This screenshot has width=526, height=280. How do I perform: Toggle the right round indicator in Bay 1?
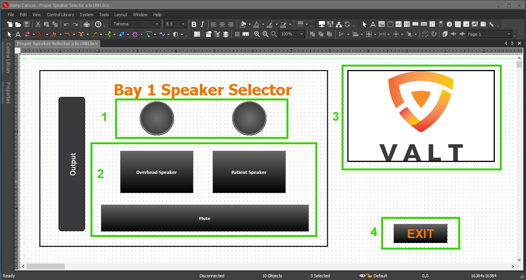[x=249, y=118]
